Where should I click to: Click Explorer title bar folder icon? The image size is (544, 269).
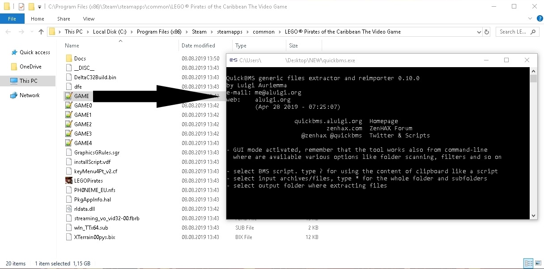click(x=7, y=7)
